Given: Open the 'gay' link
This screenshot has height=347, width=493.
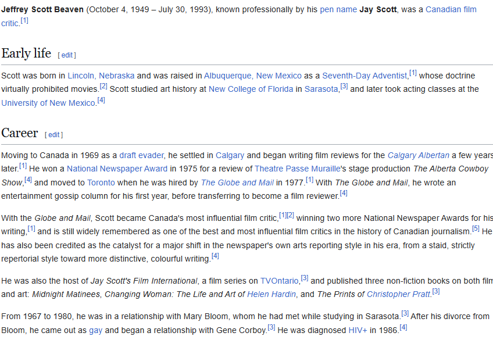Looking at the screenshot, I should (95, 330).
